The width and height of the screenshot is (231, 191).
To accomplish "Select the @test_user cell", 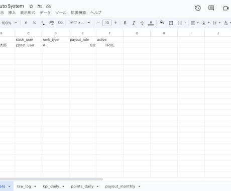I will click(28, 45).
